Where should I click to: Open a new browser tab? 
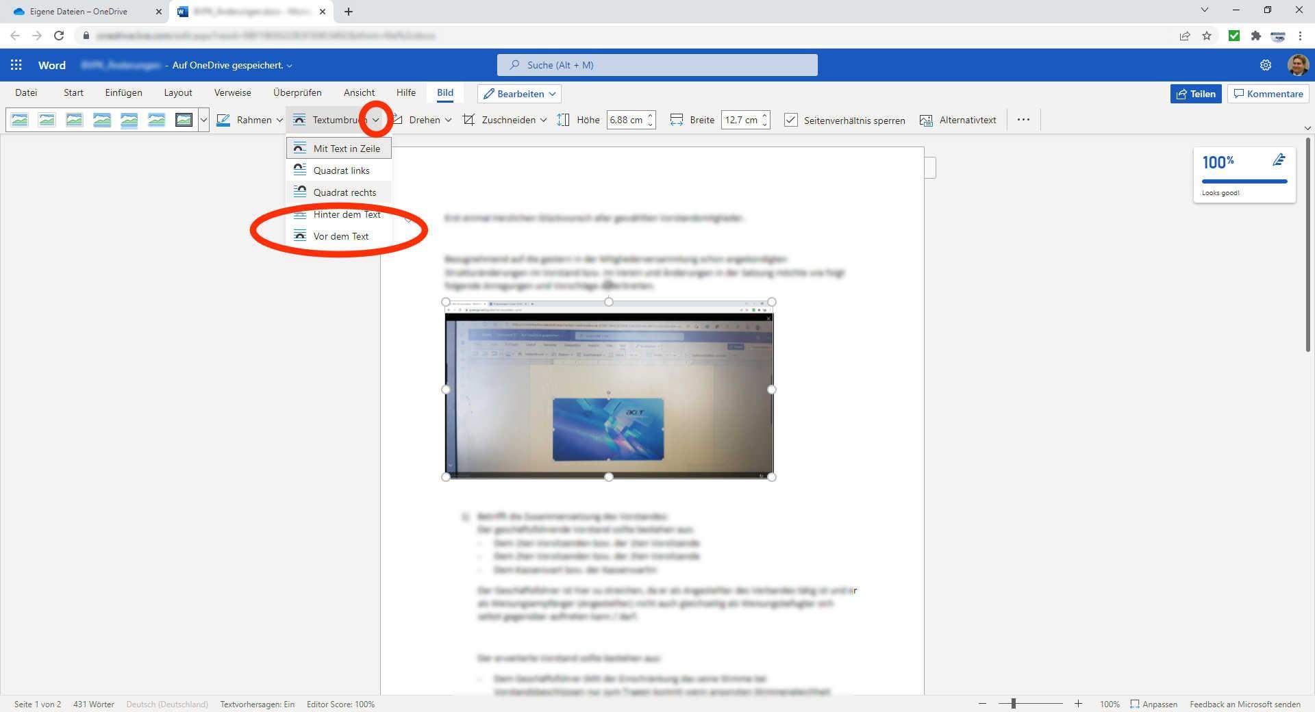pos(349,12)
